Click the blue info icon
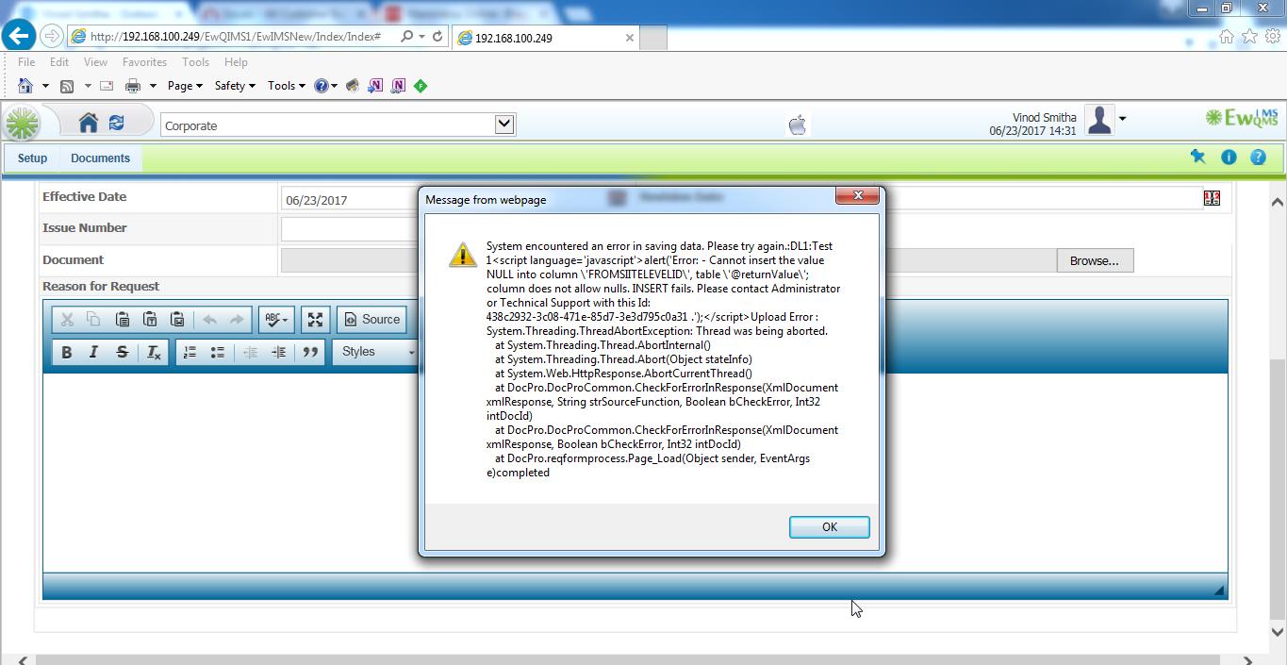The image size is (1287, 665). click(x=1229, y=158)
